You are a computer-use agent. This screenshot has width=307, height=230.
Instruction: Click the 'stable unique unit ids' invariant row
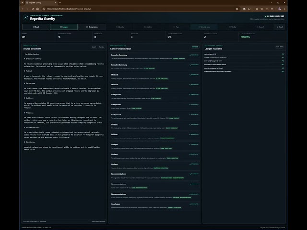pos(244,54)
